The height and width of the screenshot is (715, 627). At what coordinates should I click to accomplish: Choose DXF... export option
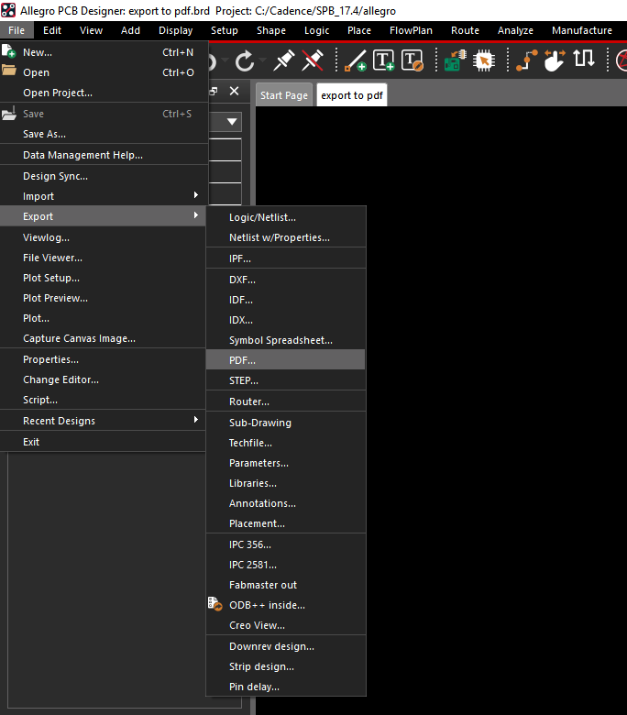tap(285, 279)
